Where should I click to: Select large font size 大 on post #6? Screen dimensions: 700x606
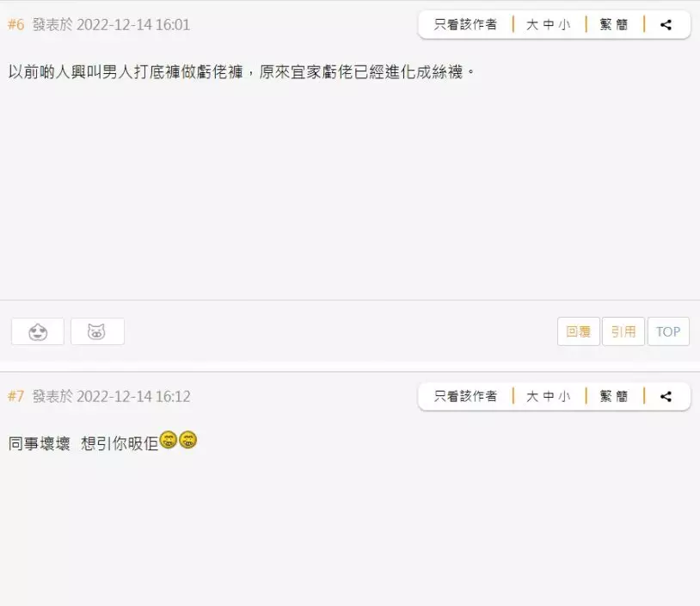coord(531,25)
